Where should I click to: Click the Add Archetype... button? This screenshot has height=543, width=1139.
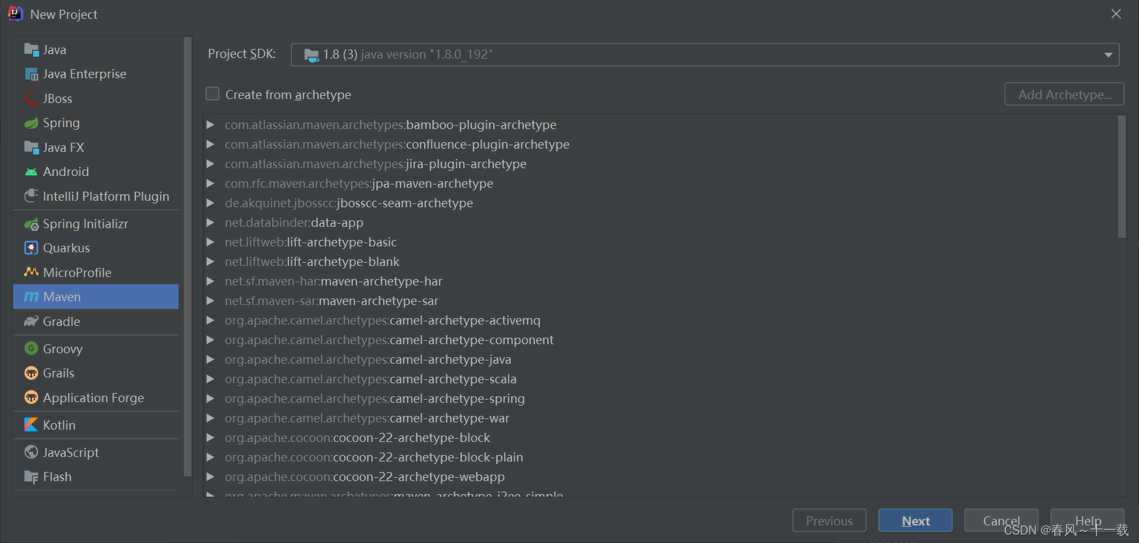tap(1065, 94)
